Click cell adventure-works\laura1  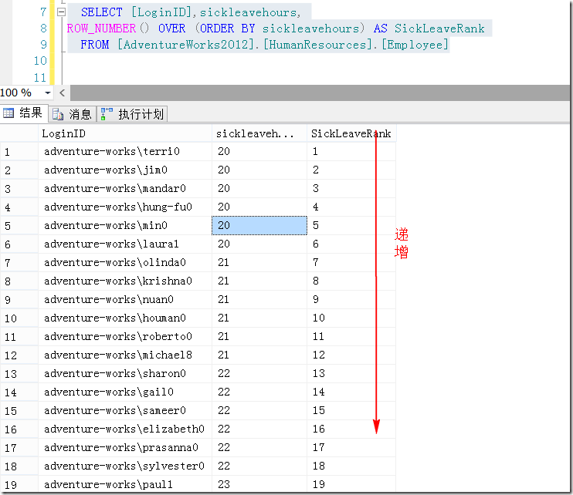(x=124, y=244)
